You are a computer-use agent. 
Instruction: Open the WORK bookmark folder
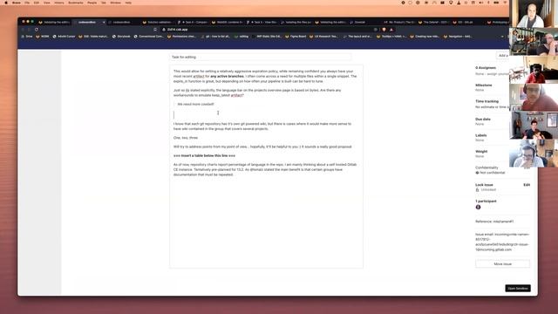tap(43, 37)
